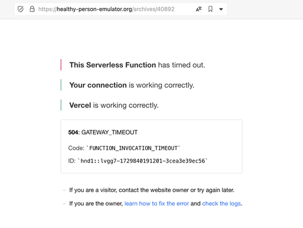
Task: Click the visitor contact instructions text
Action: (x=151, y=190)
